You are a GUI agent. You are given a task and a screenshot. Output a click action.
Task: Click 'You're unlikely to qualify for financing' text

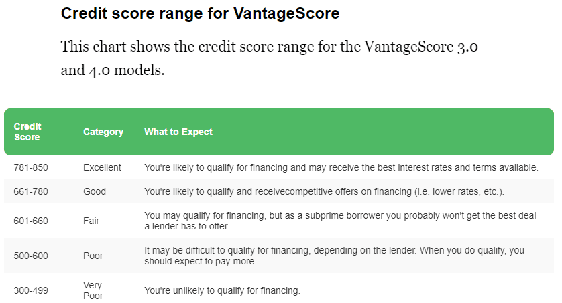(x=222, y=290)
